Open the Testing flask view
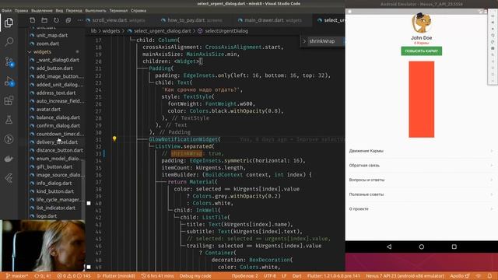Viewport: 498px width, 280px height. click(x=9, y=120)
